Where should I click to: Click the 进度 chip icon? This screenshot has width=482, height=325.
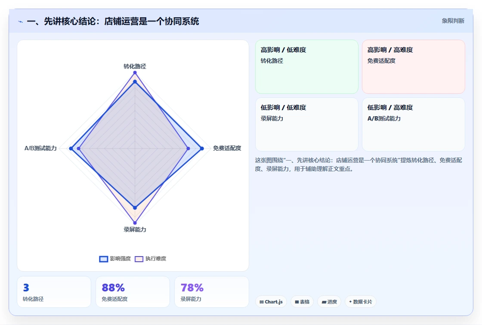(324, 302)
